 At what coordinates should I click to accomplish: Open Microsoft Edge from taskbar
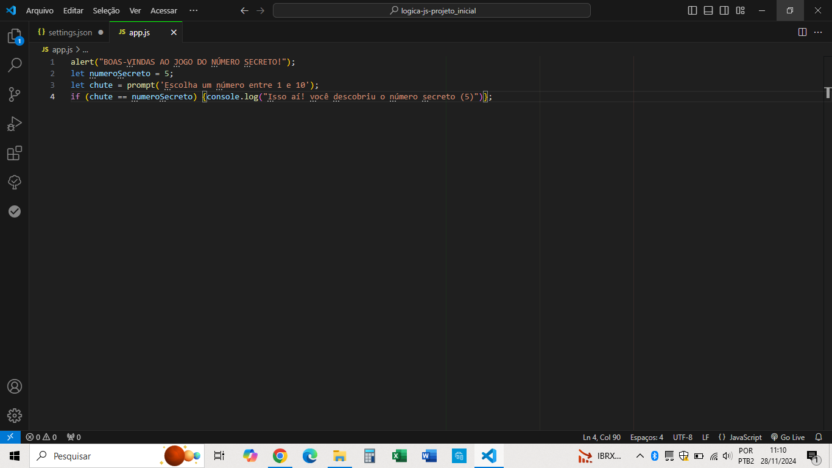click(x=310, y=456)
